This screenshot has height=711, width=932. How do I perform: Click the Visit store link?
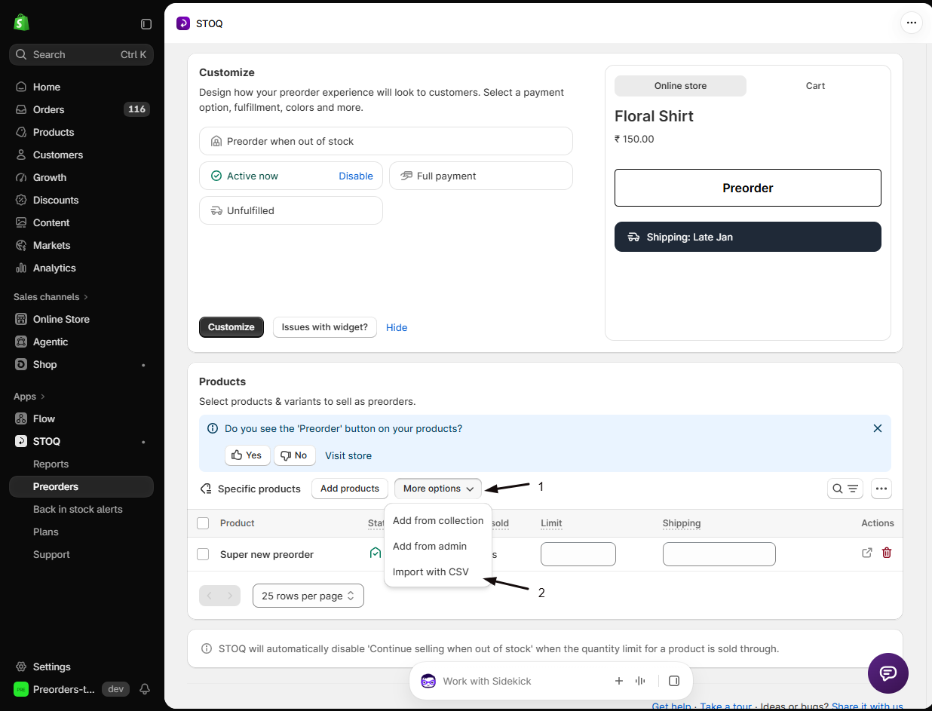coord(348,455)
